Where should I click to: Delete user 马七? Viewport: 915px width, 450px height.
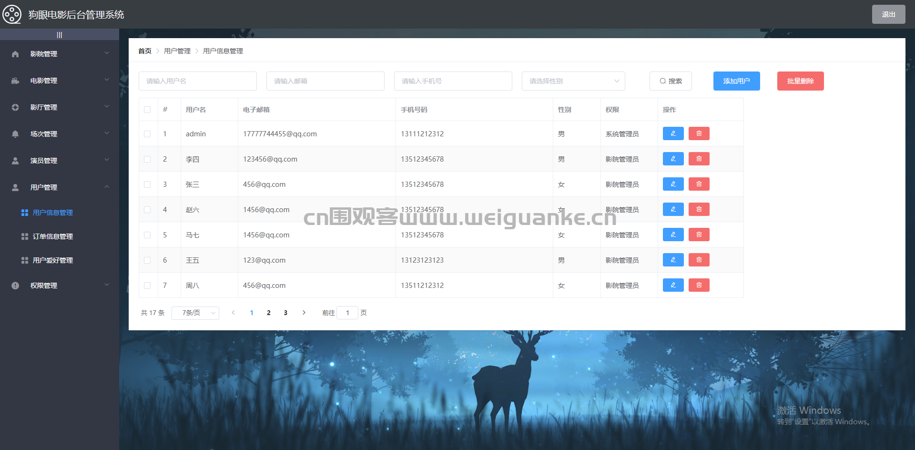pos(699,235)
